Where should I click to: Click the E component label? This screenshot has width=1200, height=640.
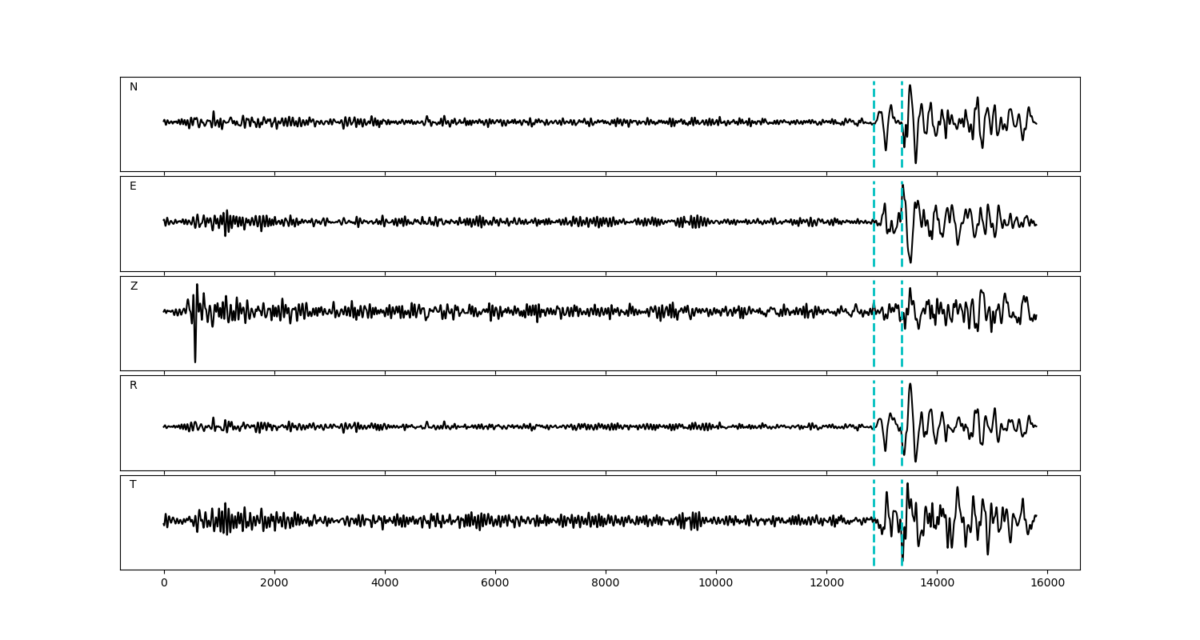click(x=133, y=186)
